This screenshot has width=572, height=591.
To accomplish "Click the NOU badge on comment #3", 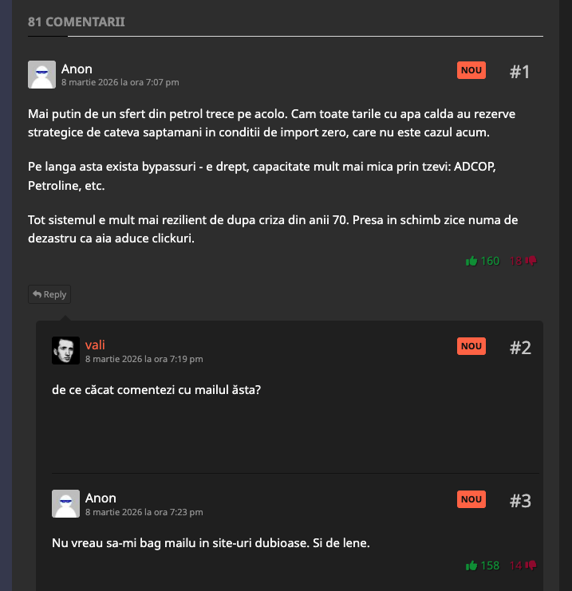I will 471,499.
